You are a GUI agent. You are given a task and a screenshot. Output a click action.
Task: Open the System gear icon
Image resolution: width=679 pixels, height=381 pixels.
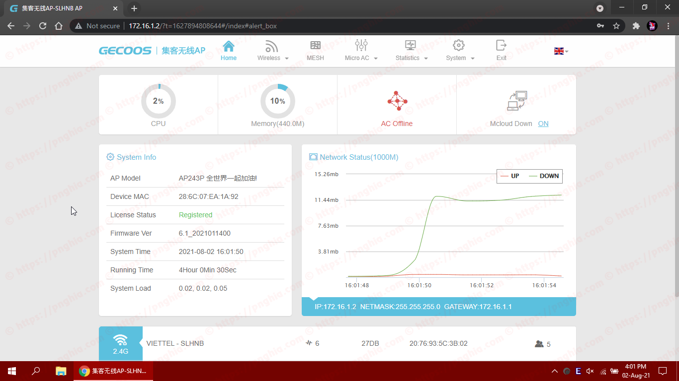(x=459, y=46)
